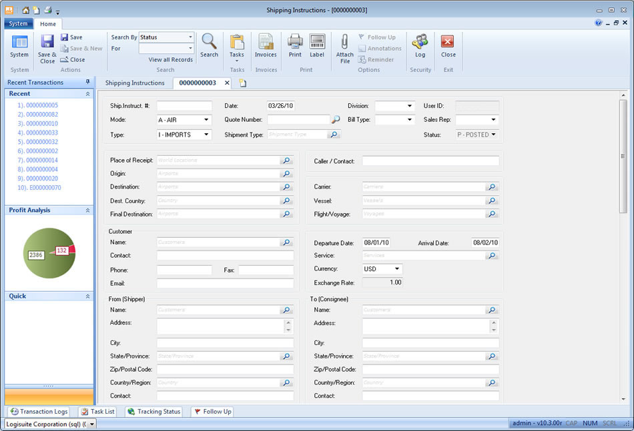This screenshot has height=431, width=634.
Task: Click the lookup icon beside Quote Number
Action: pyautogui.click(x=336, y=120)
